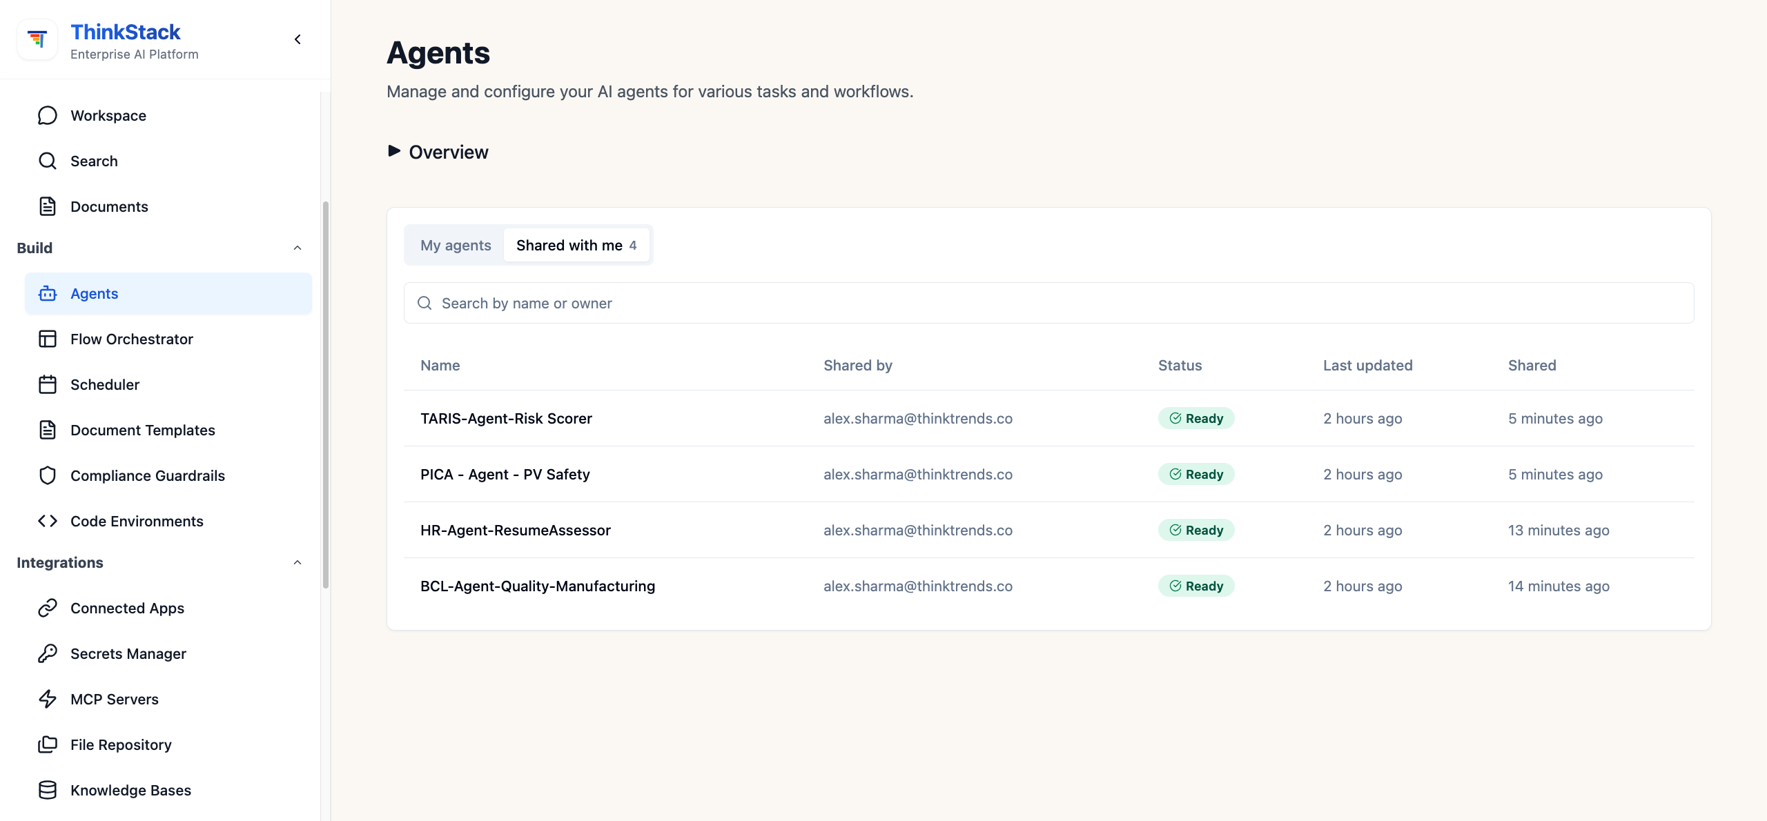Click the Flow Orchestrator layout icon
The height and width of the screenshot is (821, 1767).
[48, 339]
